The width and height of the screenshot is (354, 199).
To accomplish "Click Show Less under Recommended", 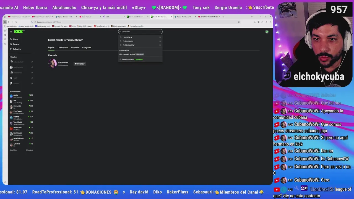I will 30,150.
